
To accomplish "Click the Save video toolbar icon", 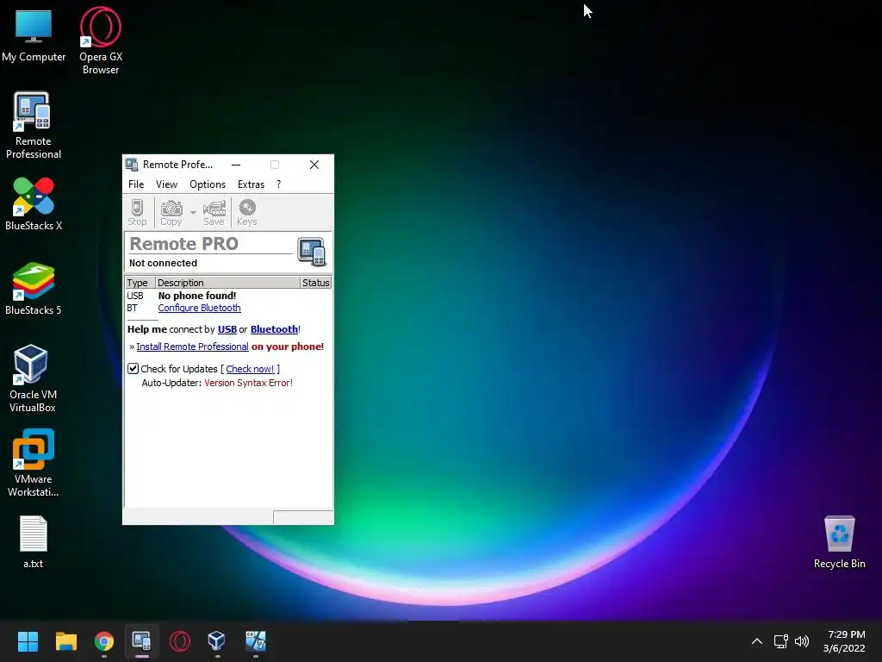I will tap(214, 212).
